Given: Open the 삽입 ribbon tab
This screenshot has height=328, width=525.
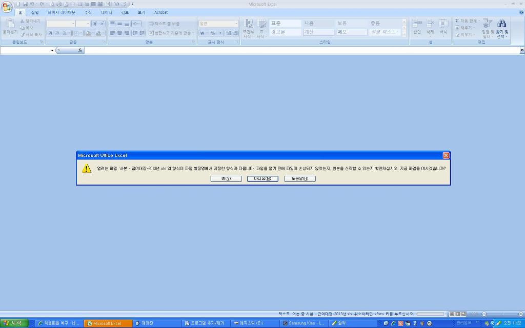Looking at the screenshot, I should 34,12.
